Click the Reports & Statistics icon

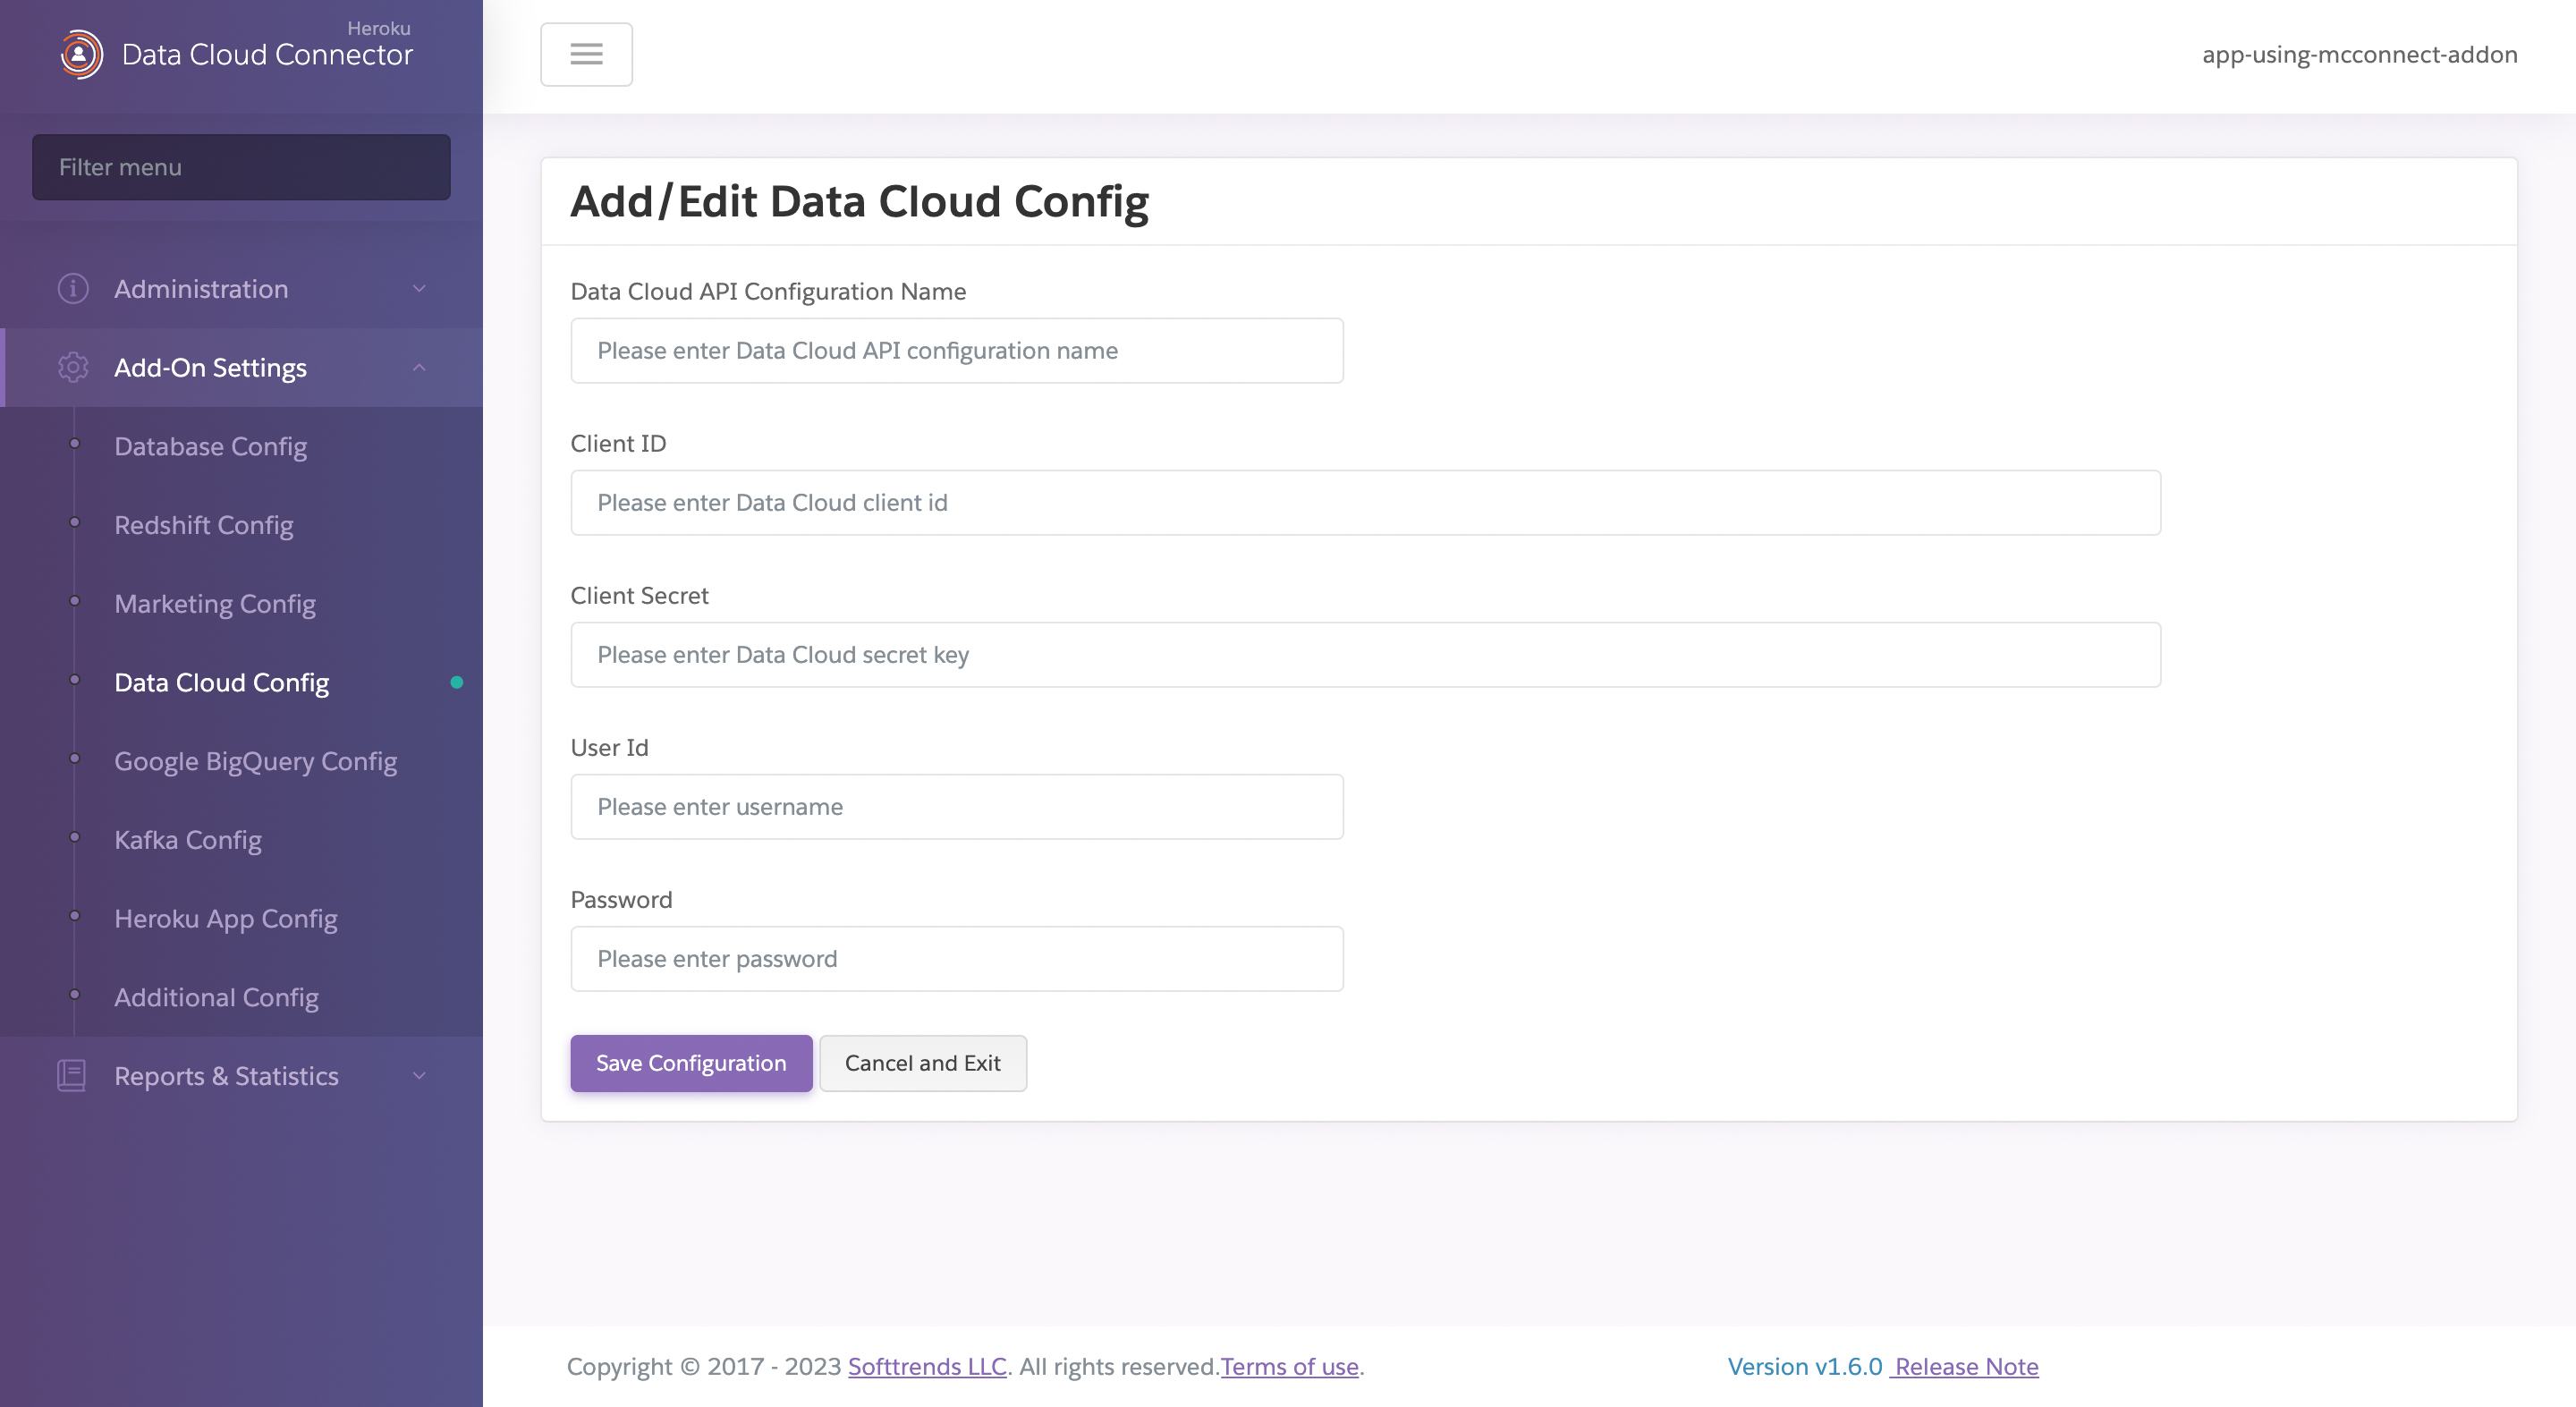pyautogui.click(x=72, y=1076)
